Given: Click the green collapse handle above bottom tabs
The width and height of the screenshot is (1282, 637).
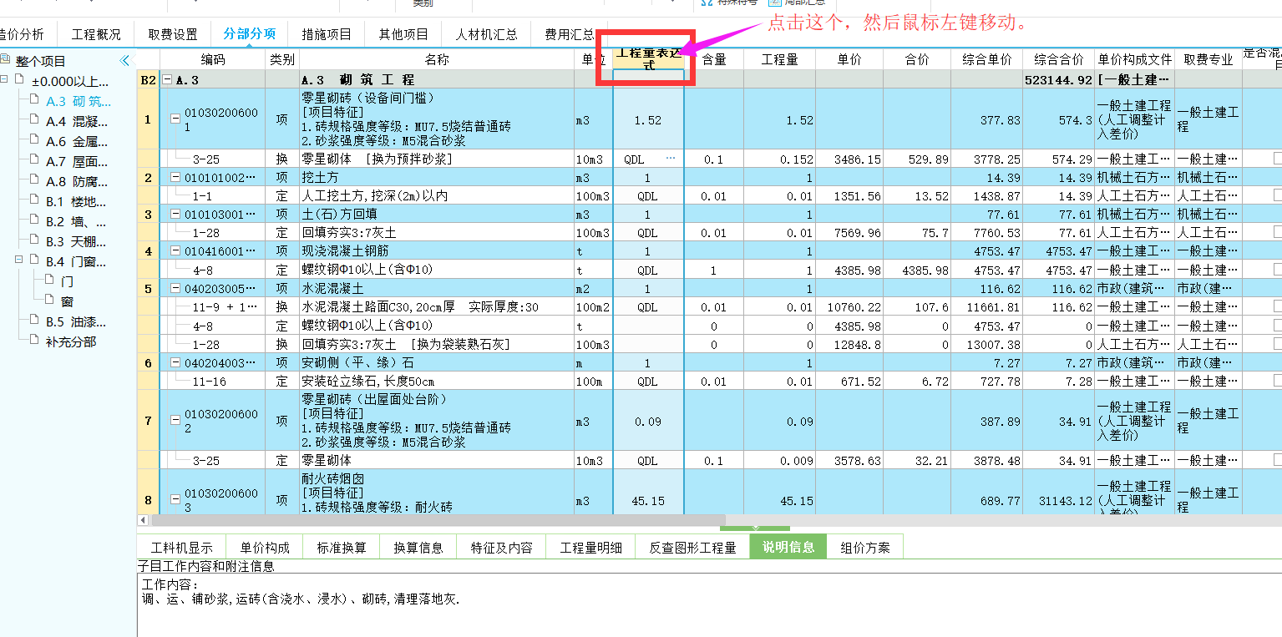Looking at the screenshot, I should coord(755,527).
